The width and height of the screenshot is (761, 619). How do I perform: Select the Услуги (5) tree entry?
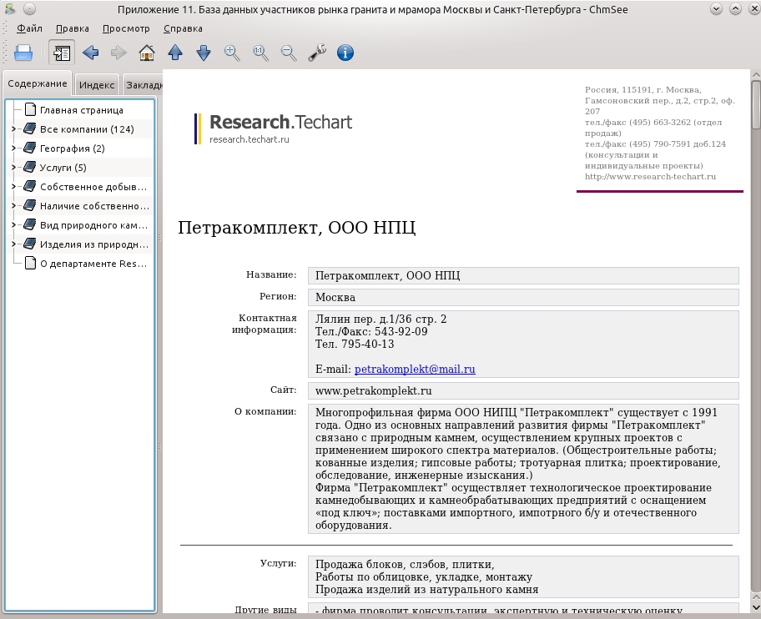coord(63,168)
